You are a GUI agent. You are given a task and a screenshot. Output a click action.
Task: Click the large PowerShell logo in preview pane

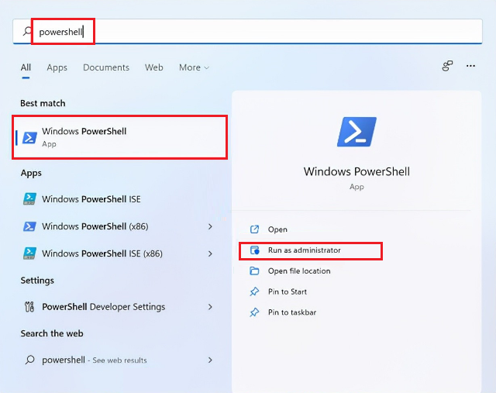click(x=356, y=132)
